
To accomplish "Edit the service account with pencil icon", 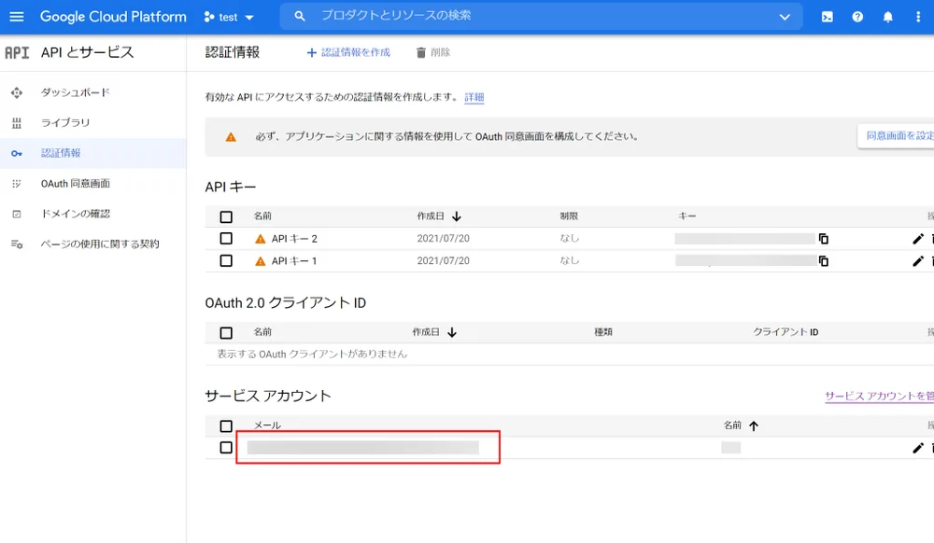I will (918, 448).
